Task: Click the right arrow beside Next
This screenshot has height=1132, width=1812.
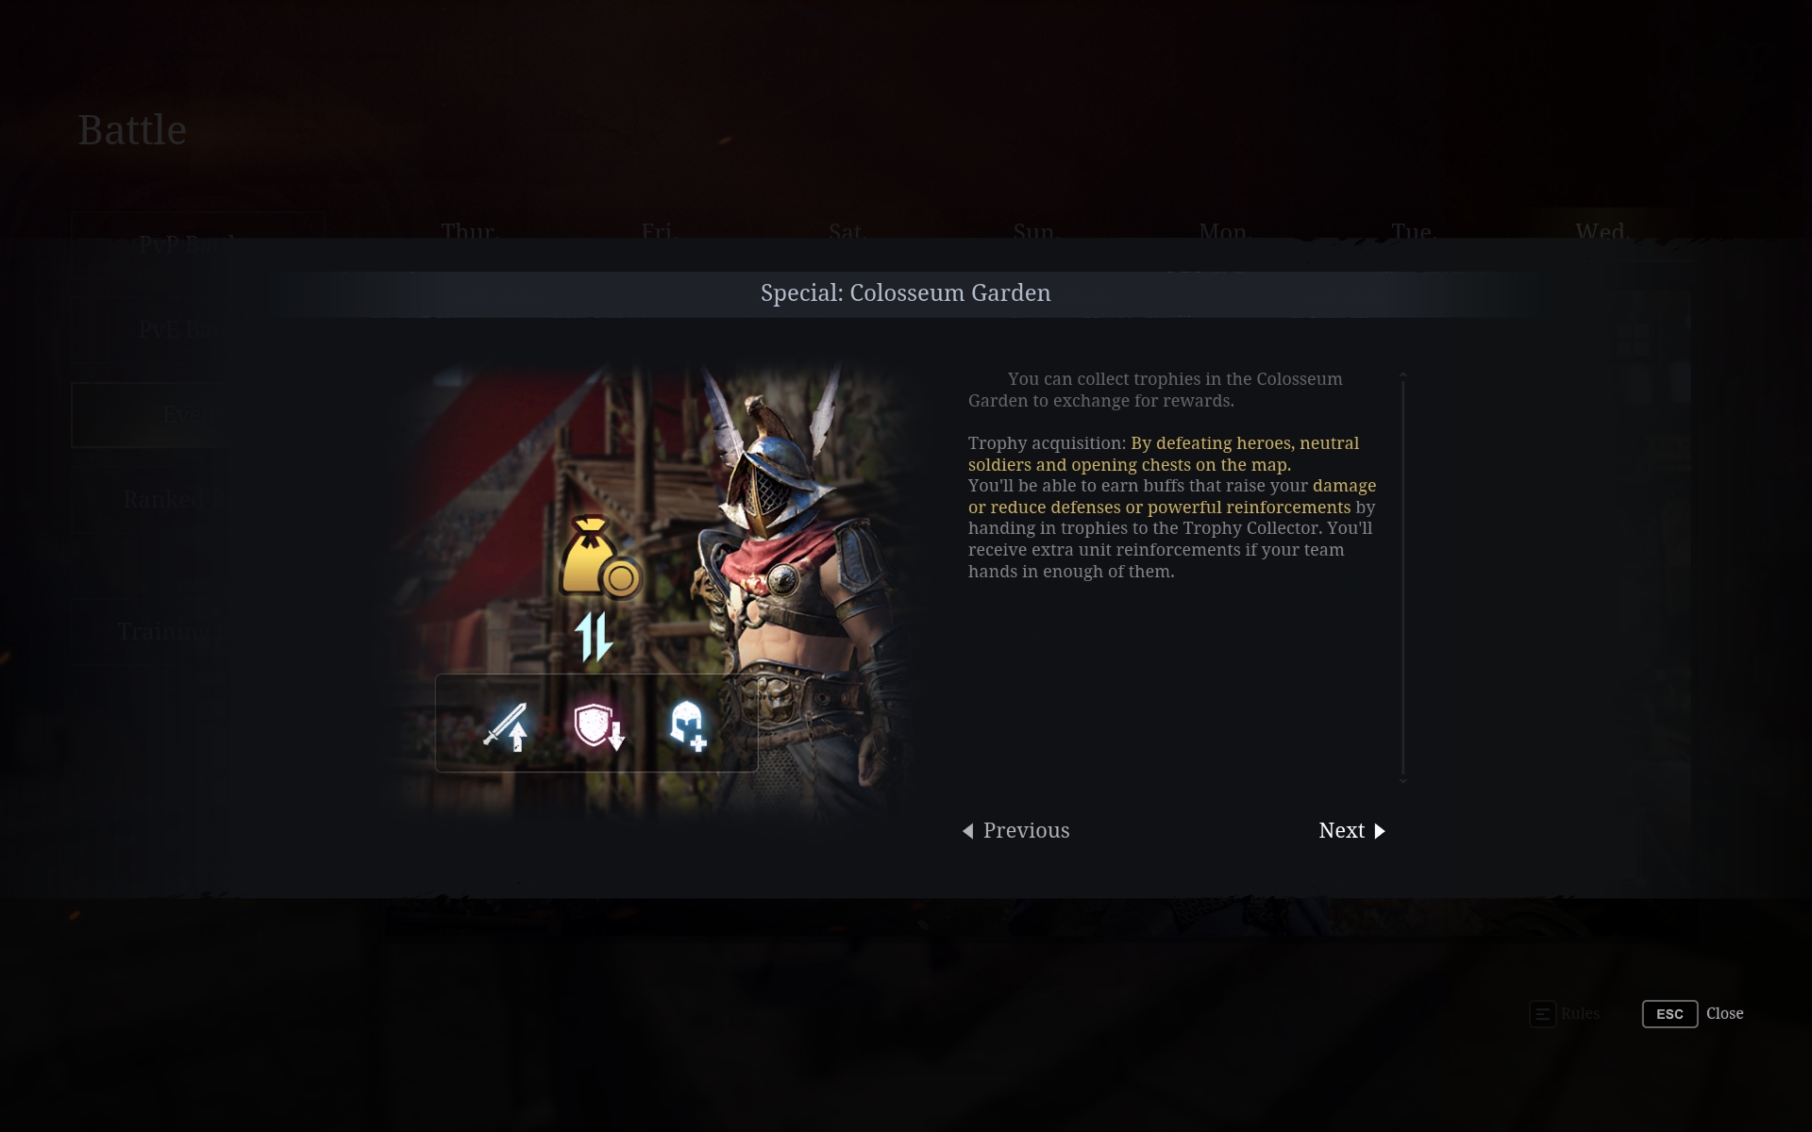Action: [1380, 831]
